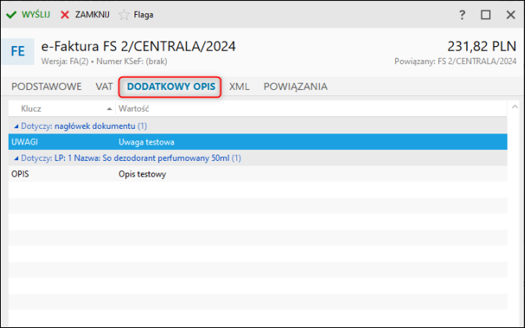Screen dimensions: 525x328
Task: Open help via the question mark icon
Action: (x=462, y=14)
